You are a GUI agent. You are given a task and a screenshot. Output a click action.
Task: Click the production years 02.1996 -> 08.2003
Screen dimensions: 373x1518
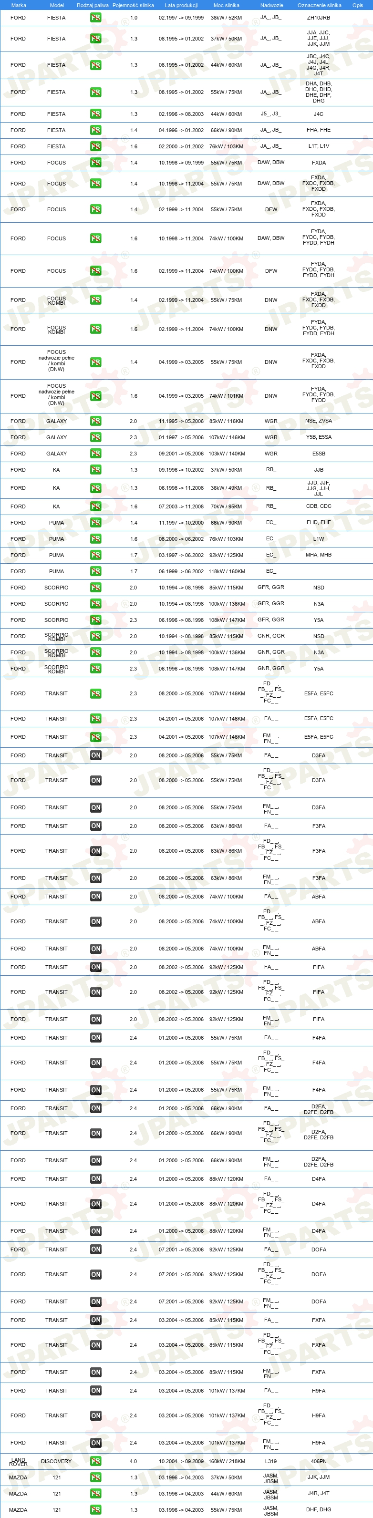[181, 114]
